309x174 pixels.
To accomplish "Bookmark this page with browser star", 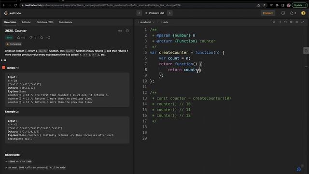I will 264,5.
